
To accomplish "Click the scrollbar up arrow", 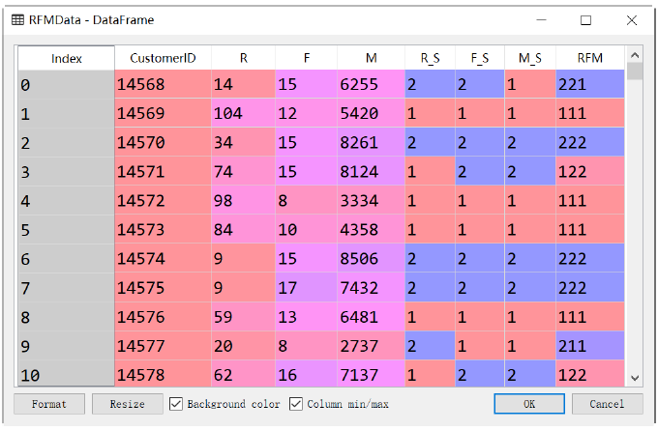I will pyautogui.click(x=635, y=55).
